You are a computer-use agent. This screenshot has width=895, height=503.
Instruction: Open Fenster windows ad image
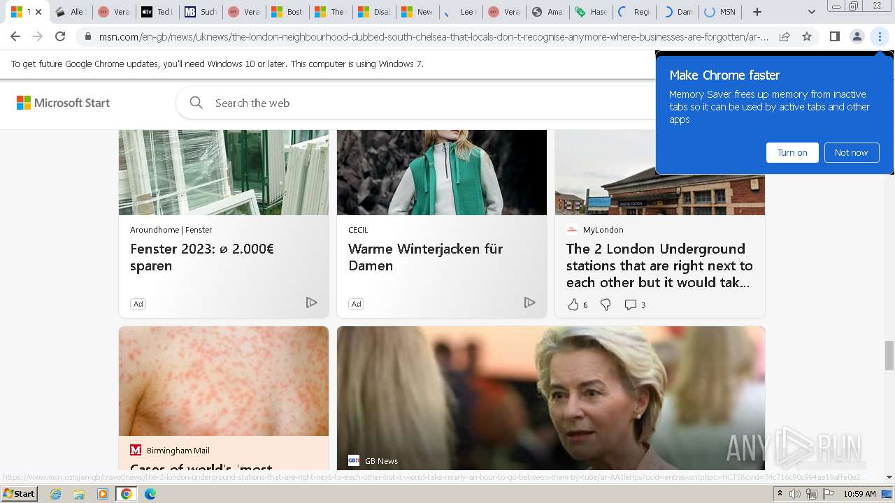click(224, 173)
